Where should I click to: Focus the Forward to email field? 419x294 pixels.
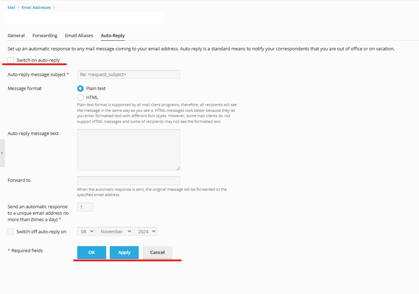[129, 180]
